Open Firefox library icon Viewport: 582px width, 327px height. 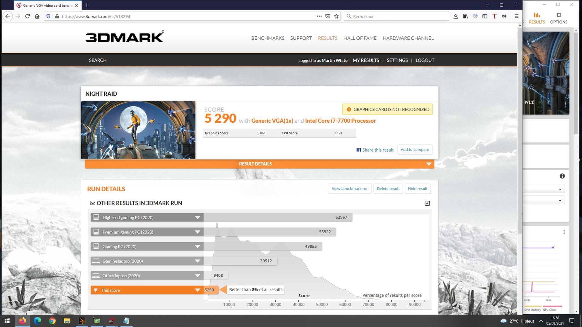tap(465, 16)
